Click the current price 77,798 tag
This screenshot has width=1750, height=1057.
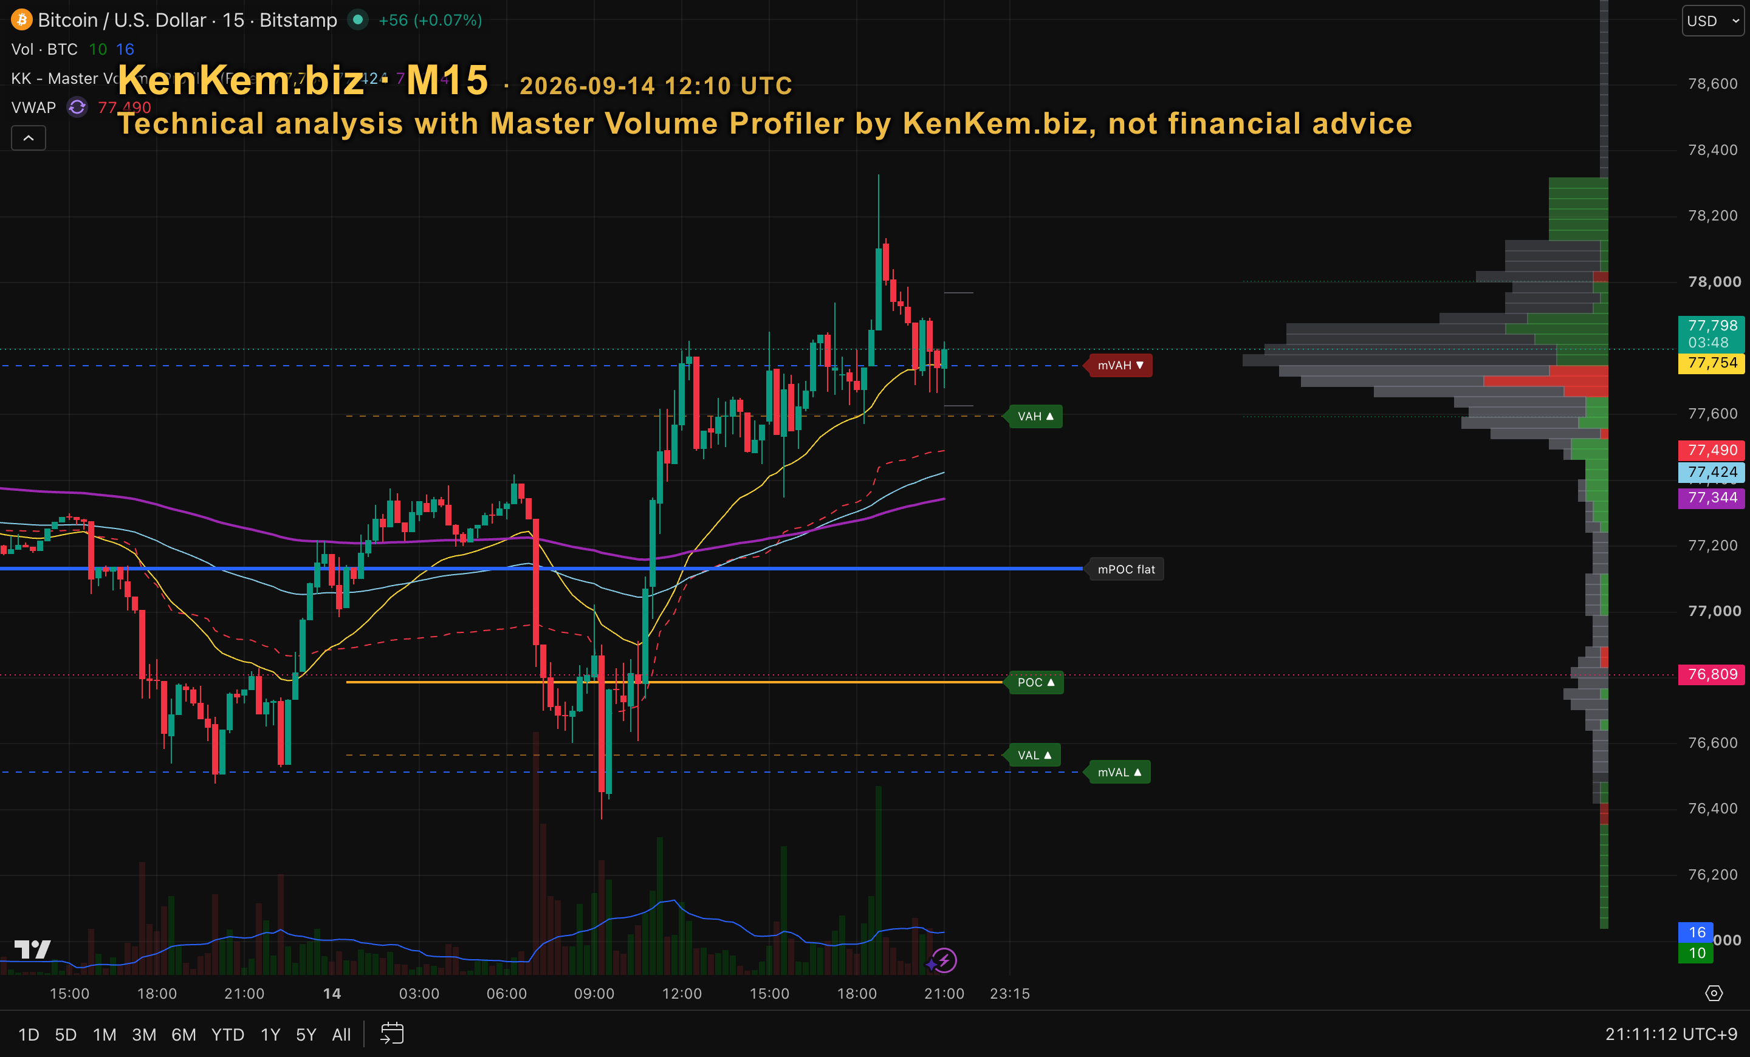coord(1711,334)
